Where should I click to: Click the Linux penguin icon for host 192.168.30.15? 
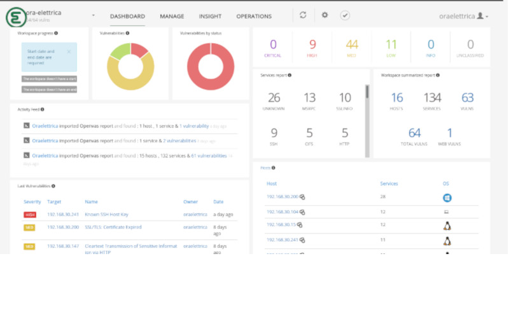(447, 226)
